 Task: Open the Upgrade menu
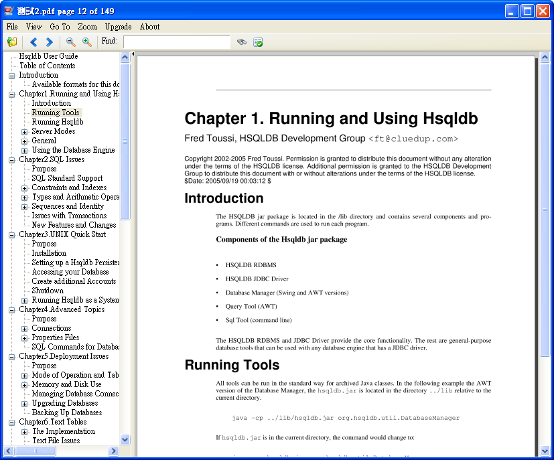pos(118,27)
